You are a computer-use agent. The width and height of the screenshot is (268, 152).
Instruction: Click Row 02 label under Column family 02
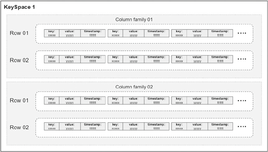19,127
